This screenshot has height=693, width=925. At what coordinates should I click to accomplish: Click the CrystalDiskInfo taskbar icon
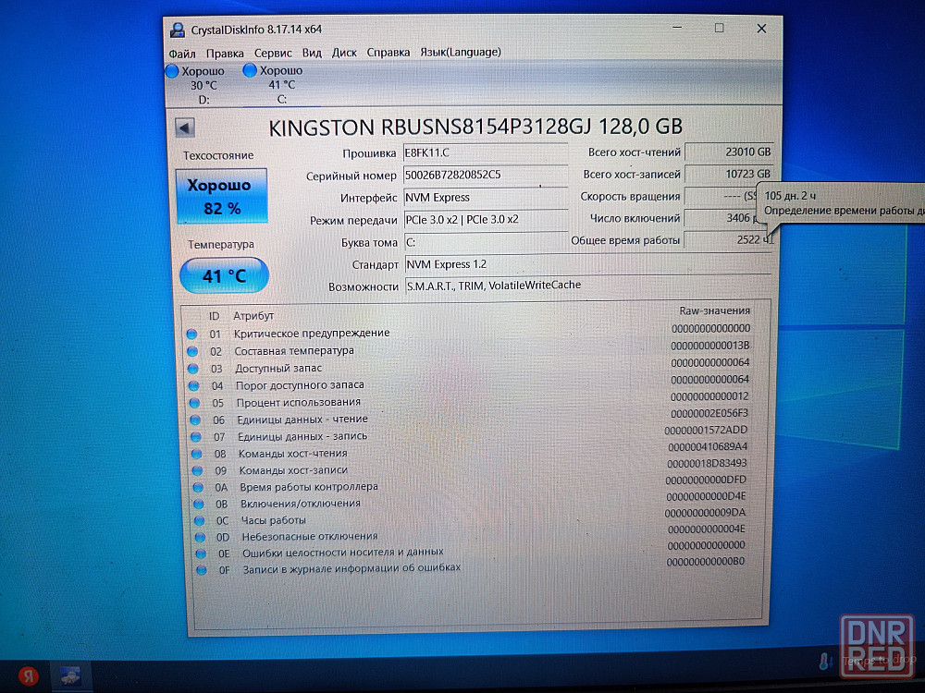[x=70, y=676]
